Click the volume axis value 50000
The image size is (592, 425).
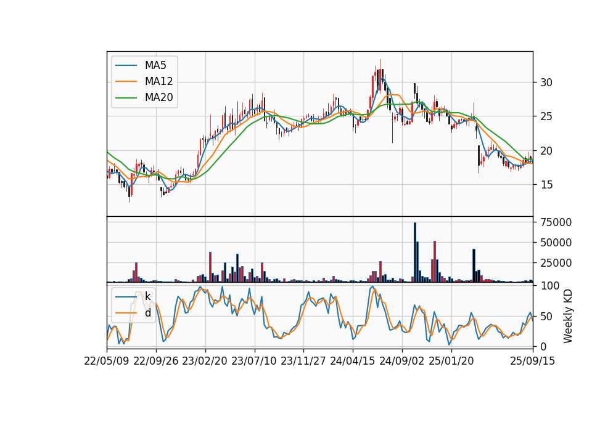pos(556,243)
